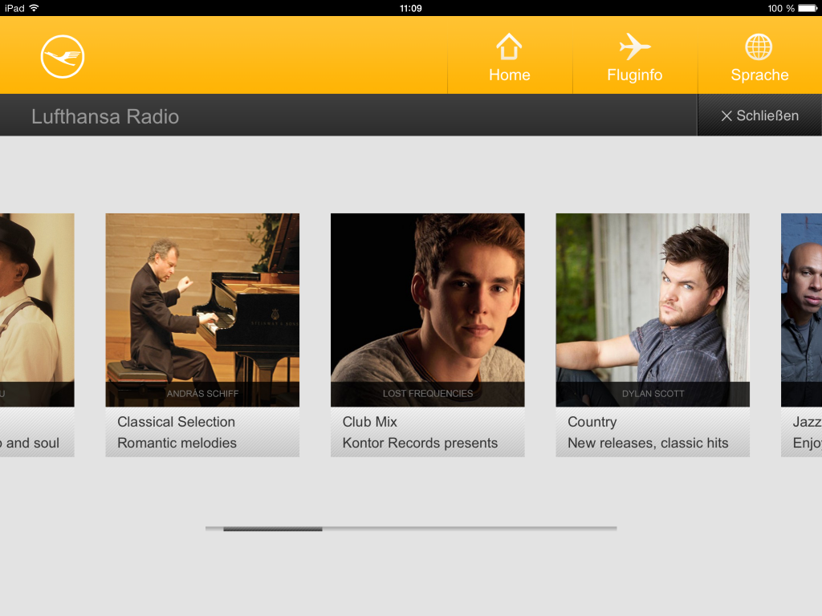Click the horizontal scroll indicator thumb
822x616 pixels.
click(273, 529)
